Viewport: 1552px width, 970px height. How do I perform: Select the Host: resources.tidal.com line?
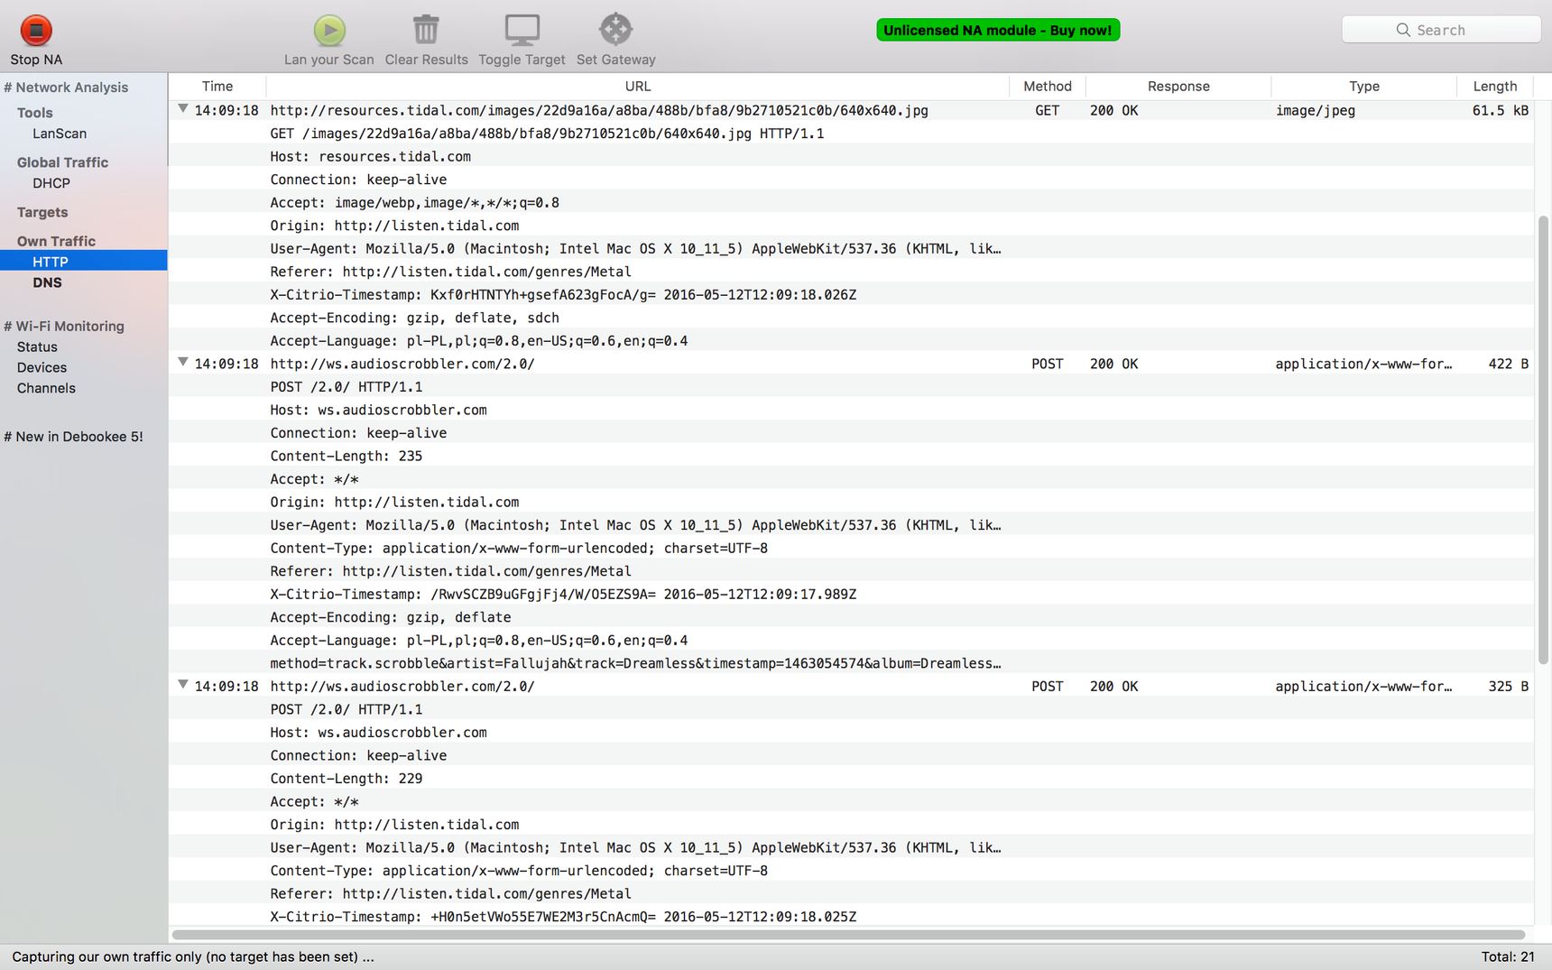[371, 156]
